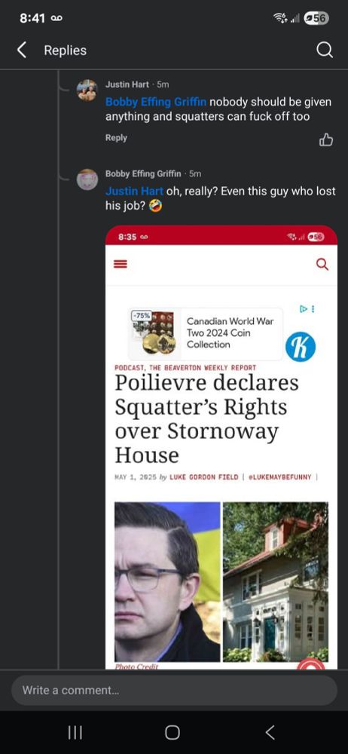Tap the Android home button
Image resolution: width=348 pixels, height=754 pixels.
click(x=172, y=732)
